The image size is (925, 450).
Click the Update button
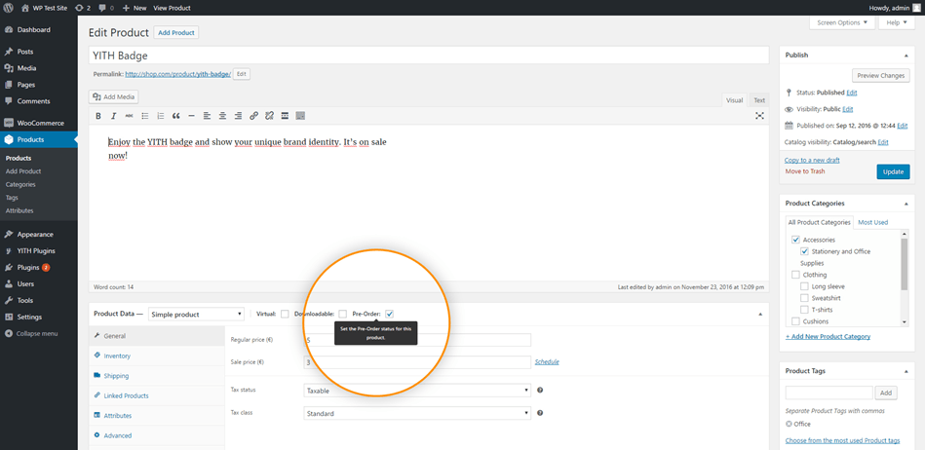coord(893,171)
